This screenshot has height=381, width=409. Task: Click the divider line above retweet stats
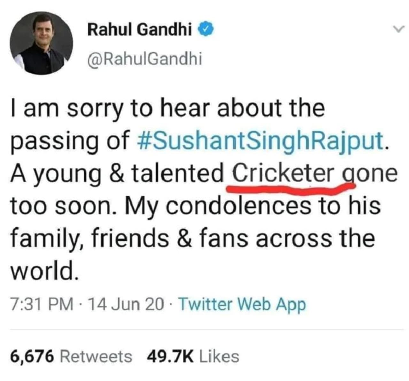coord(204,329)
